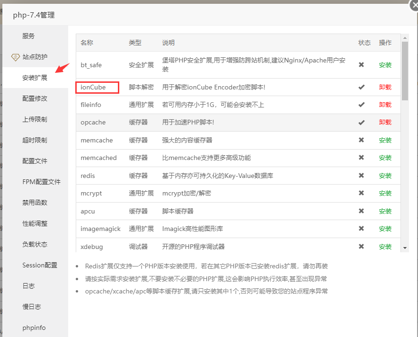The height and width of the screenshot is (337, 418).
Task: Click the X status icon for redis
Action: 361,175
